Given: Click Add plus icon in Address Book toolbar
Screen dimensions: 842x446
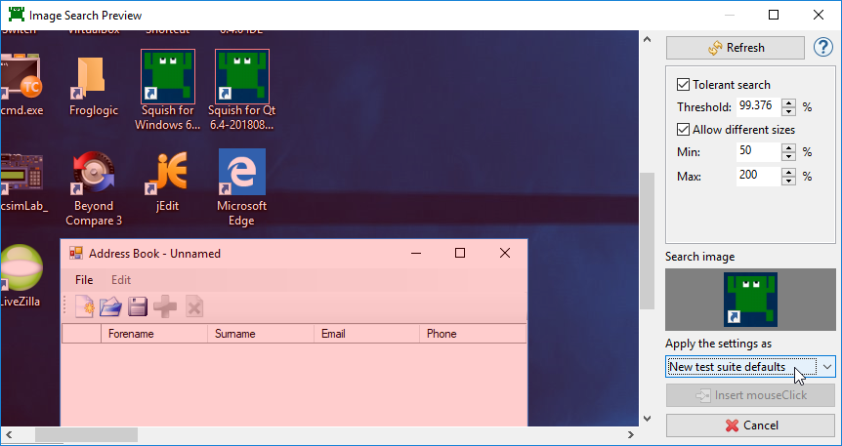Looking at the screenshot, I should 165,307.
